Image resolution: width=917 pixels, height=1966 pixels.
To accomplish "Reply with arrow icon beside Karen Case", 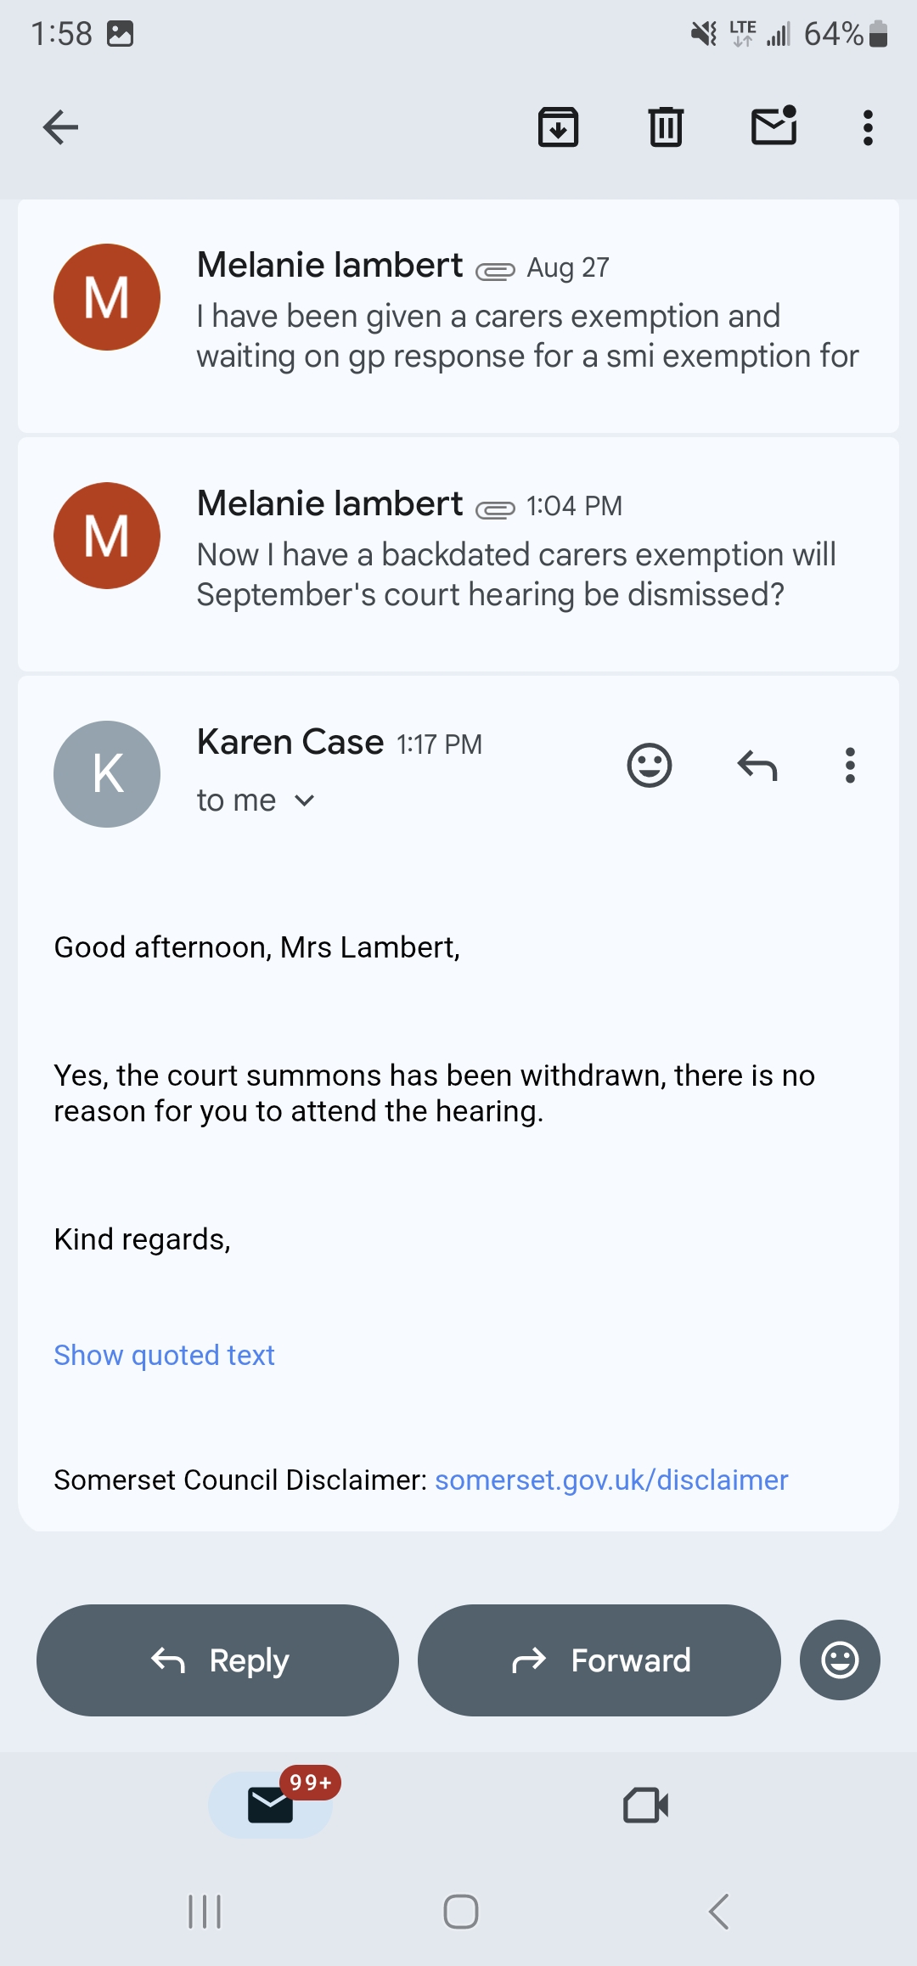I will point(757,766).
